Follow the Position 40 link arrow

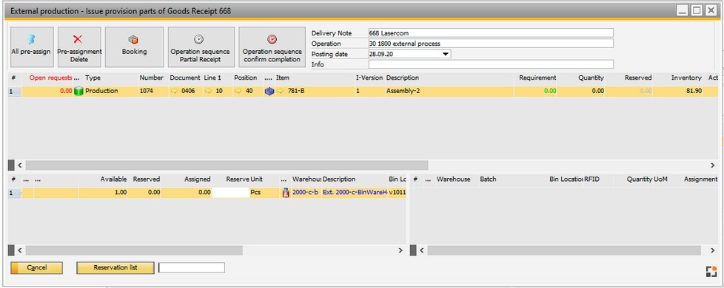[238, 92]
